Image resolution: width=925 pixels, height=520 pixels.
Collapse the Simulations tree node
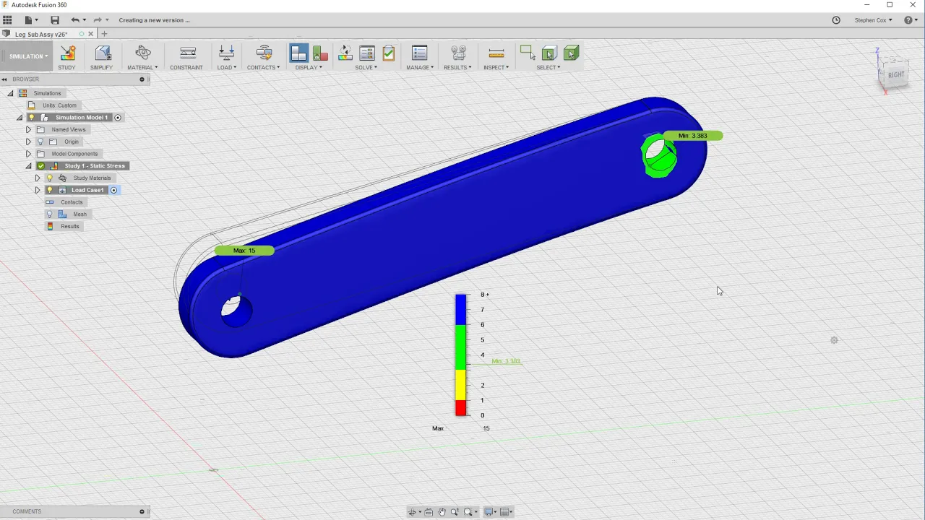10,93
